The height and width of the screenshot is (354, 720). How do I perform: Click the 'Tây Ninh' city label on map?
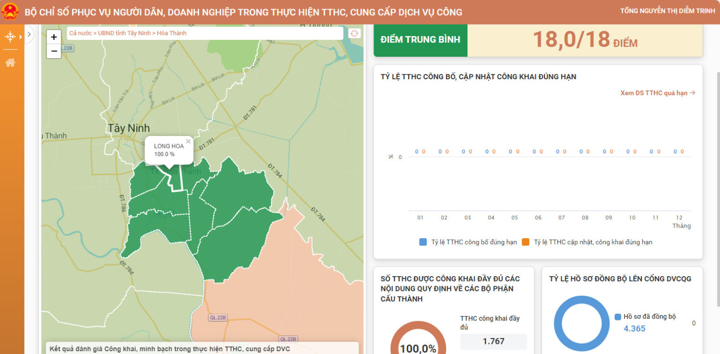pos(129,128)
